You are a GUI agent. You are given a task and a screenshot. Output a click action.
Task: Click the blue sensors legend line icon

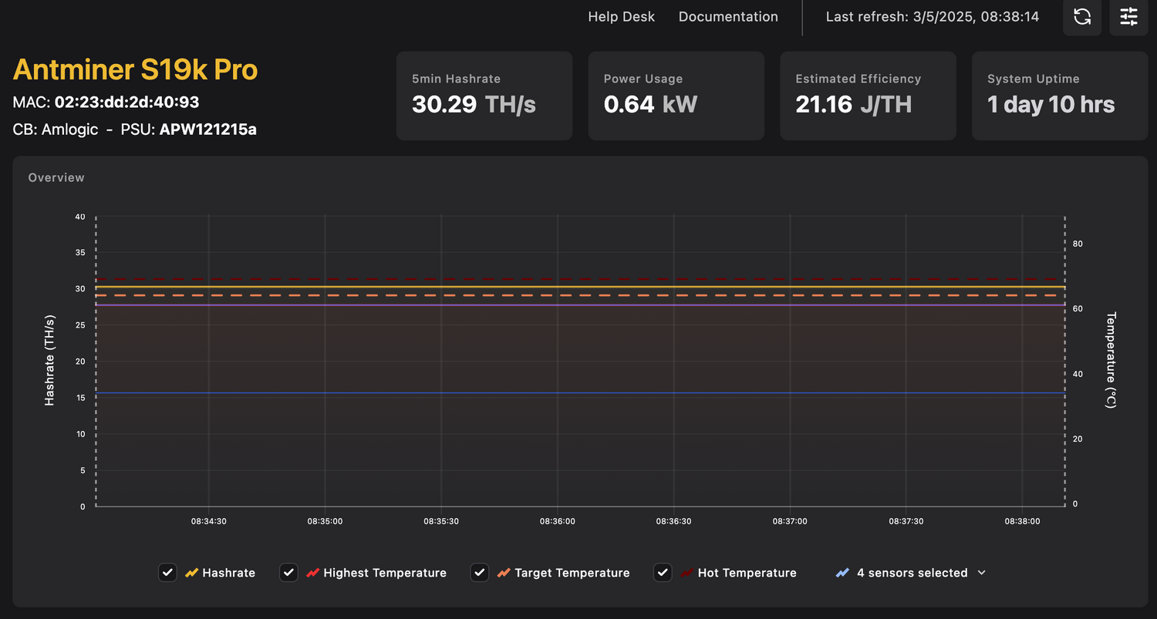click(x=842, y=573)
